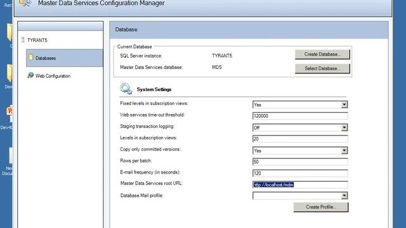Click the Master Data Services root URL field
Viewport: 406px width, 228px height.
[300, 184]
